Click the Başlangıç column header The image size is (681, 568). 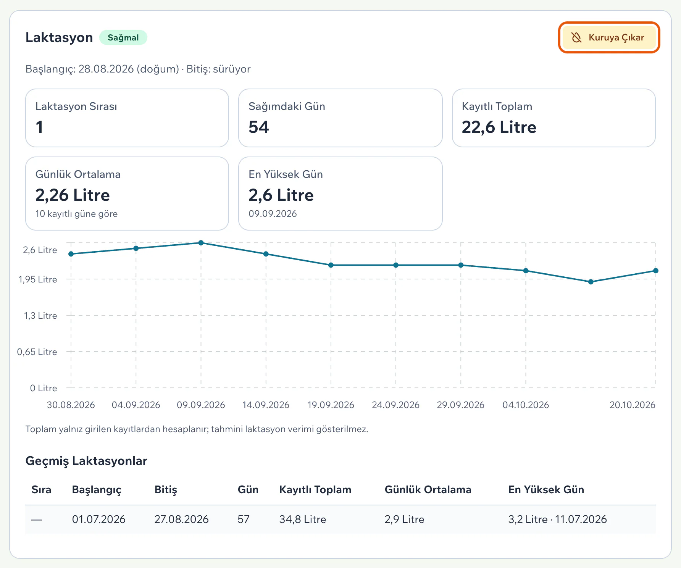(x=97, y=490)
